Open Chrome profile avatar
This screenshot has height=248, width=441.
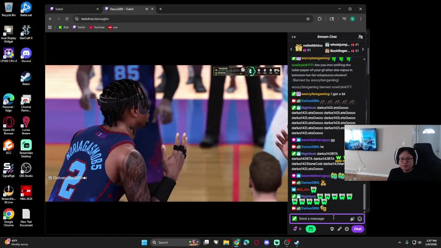point(352,19)
